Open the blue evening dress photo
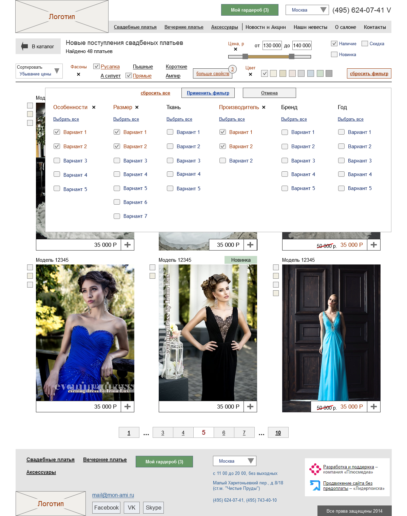407x516 pixels. pyautogui.click(x=85, y=333)
